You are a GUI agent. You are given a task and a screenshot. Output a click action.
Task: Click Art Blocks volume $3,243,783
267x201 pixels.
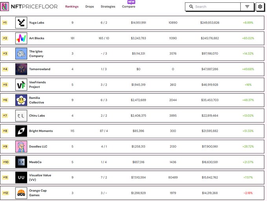pyautogui.click(x=139, y=38)
